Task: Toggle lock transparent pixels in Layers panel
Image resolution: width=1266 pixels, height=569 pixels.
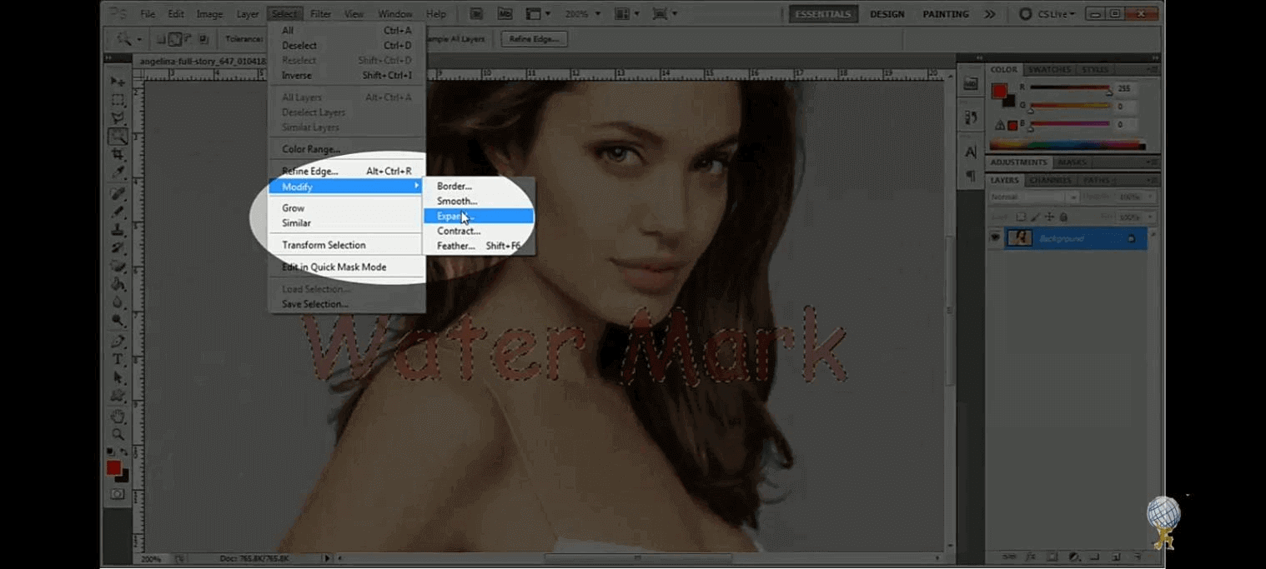Action: point(1021,217)
